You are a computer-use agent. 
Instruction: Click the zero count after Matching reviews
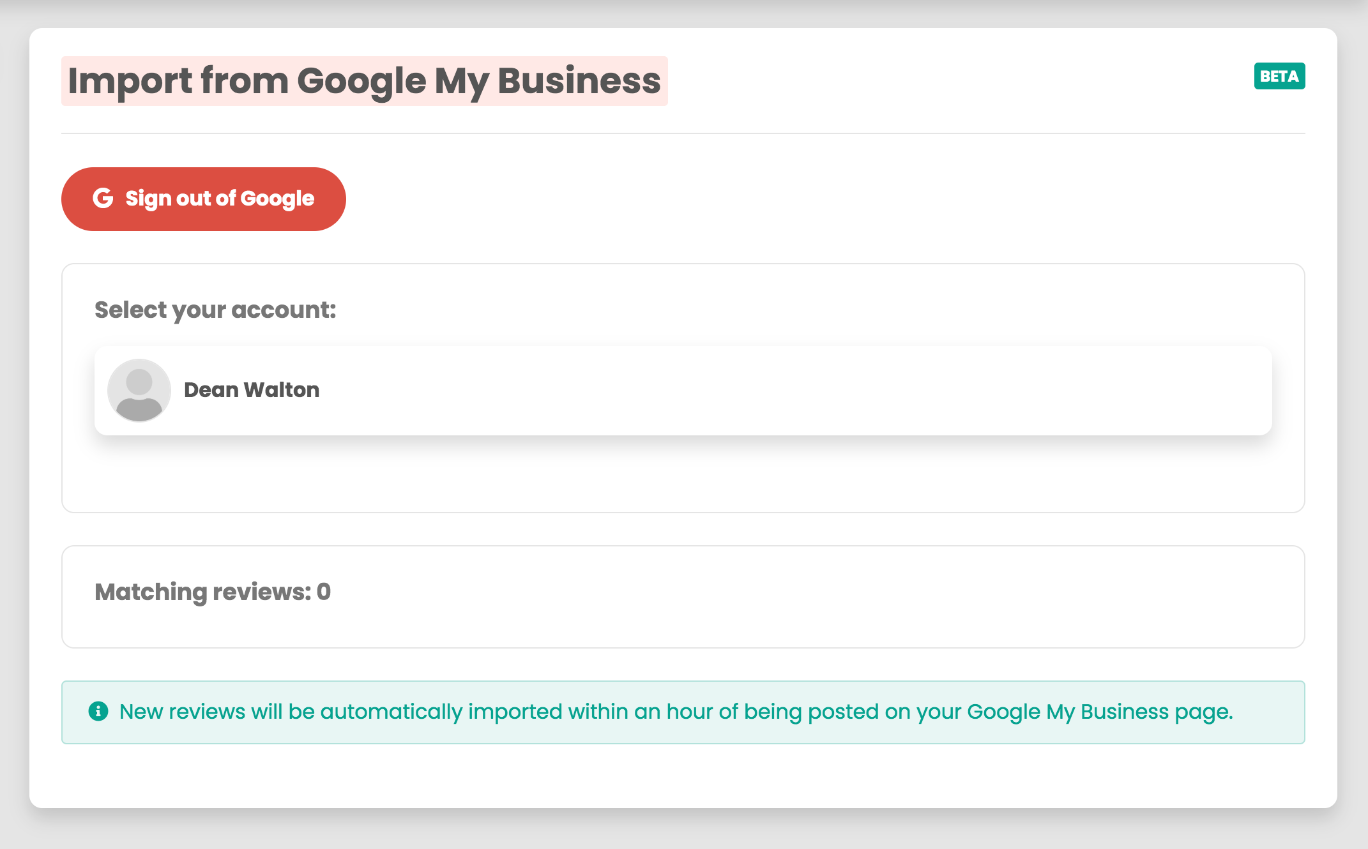pos(324,592)
